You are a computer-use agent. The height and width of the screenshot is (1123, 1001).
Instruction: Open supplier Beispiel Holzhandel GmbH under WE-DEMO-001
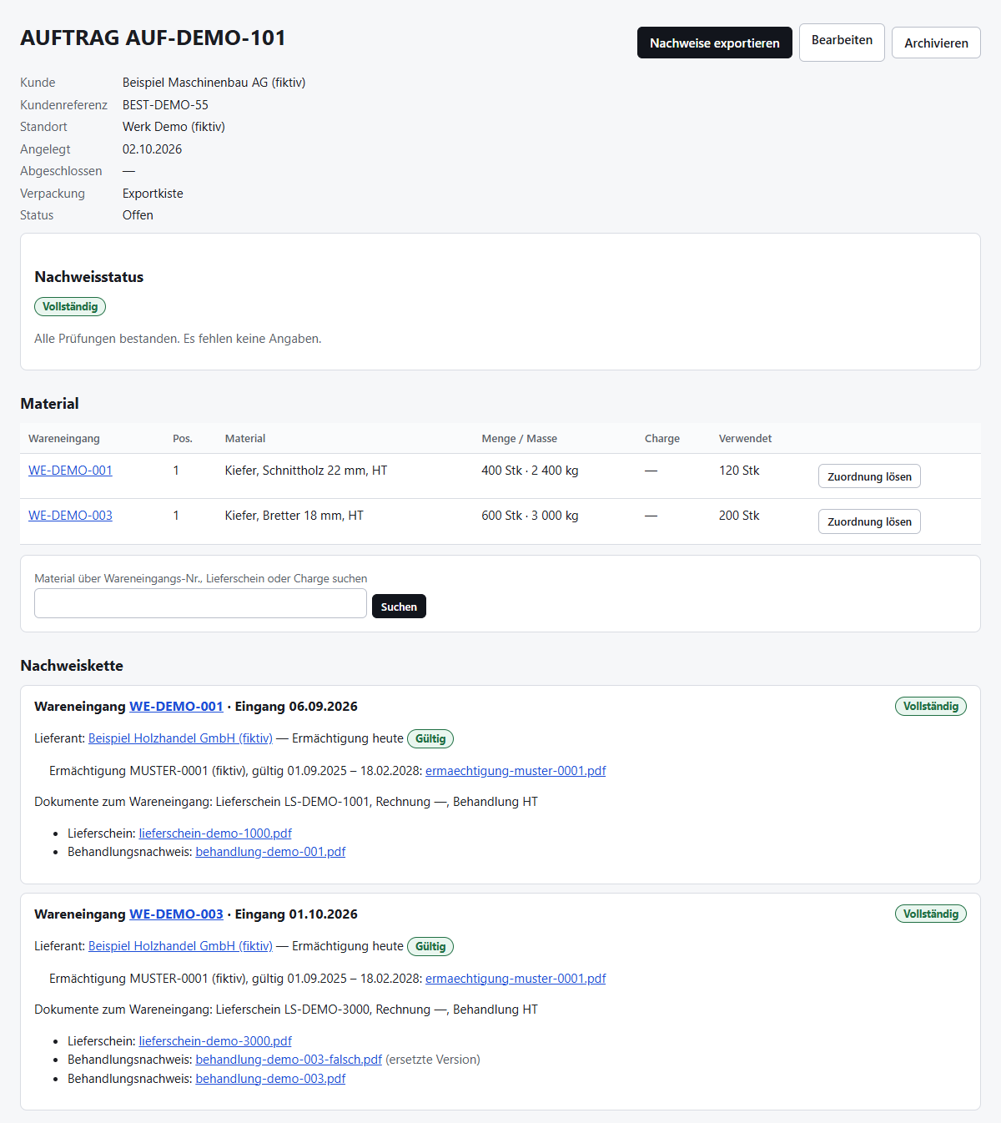tap(180, 738)
